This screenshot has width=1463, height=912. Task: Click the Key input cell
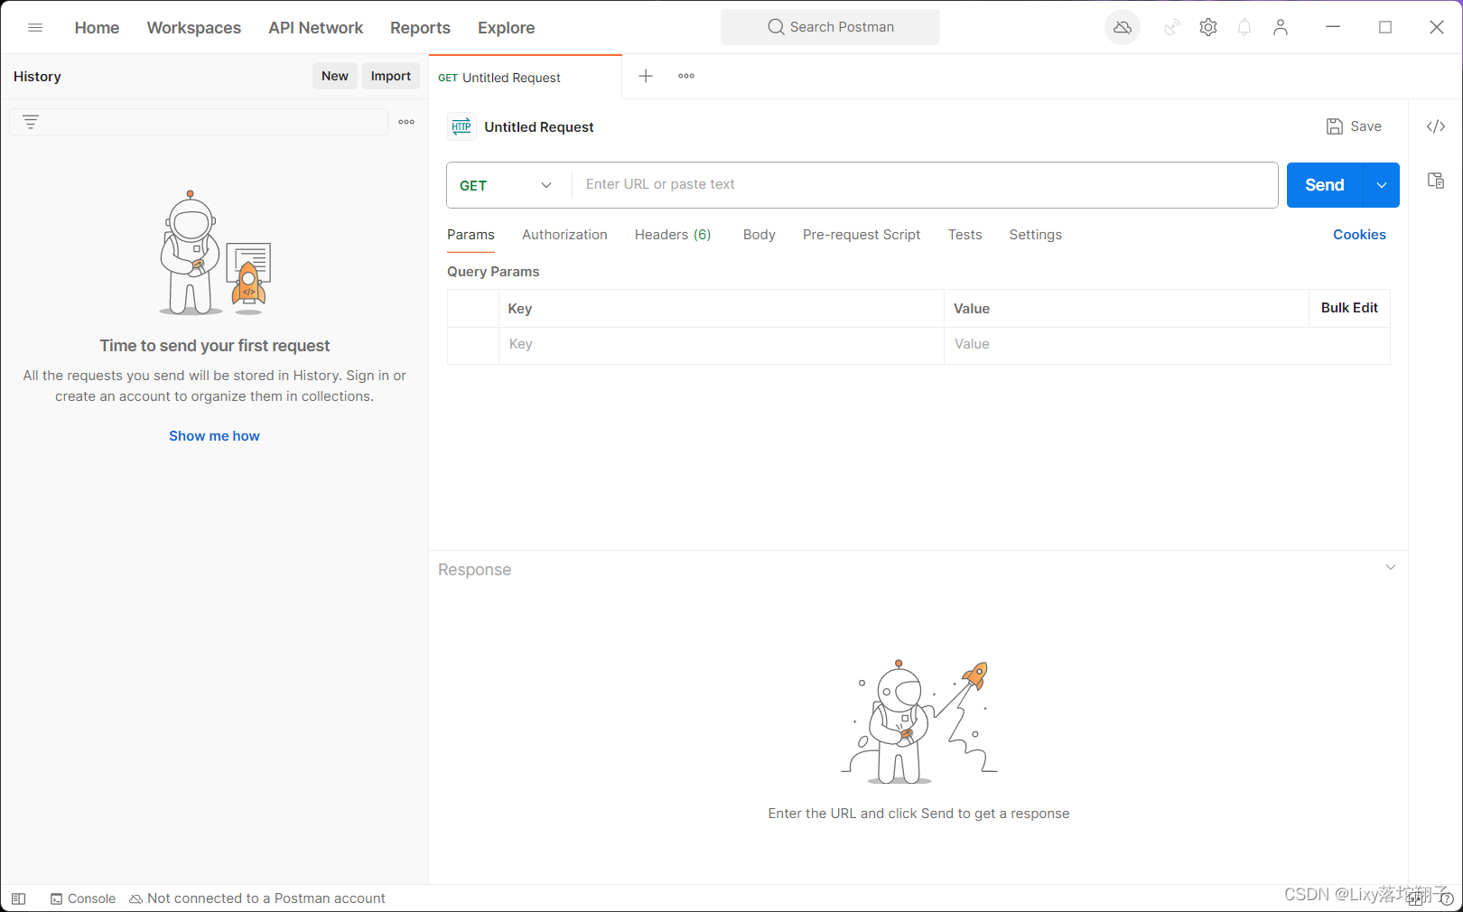pos(722,345)
